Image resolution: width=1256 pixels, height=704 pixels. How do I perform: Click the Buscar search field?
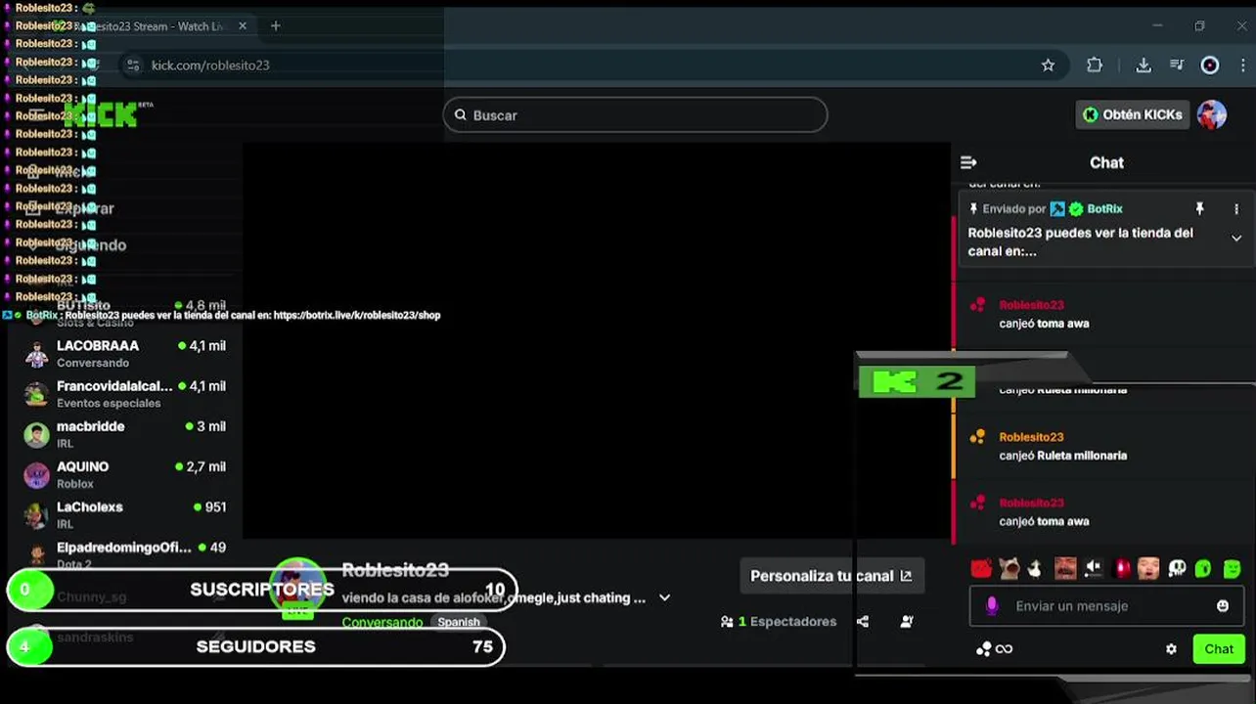635,115
